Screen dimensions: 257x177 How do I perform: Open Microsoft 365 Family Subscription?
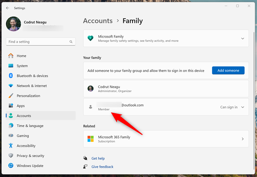coord(166,139)
